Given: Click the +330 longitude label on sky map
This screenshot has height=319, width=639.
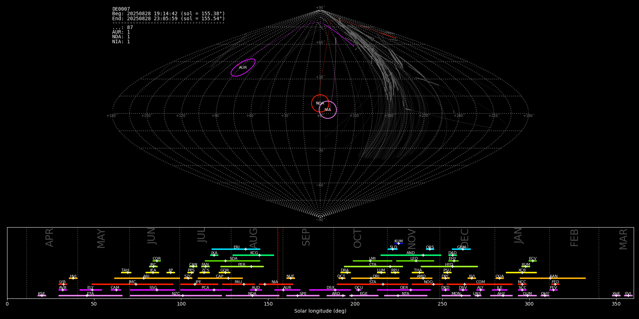Looking at the screenshot, I should point(354,116).
